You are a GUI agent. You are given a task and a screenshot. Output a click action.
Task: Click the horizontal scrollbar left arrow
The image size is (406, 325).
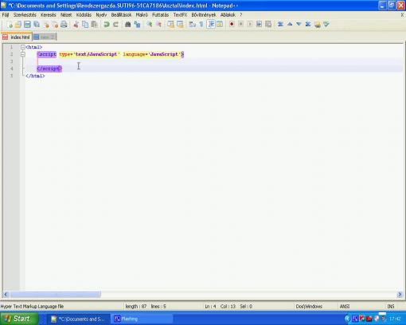click(6, 294)
